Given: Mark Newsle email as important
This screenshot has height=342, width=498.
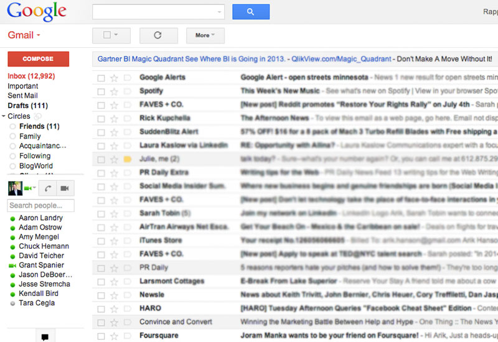Looking at the screenshot, I should coord(128,295).
